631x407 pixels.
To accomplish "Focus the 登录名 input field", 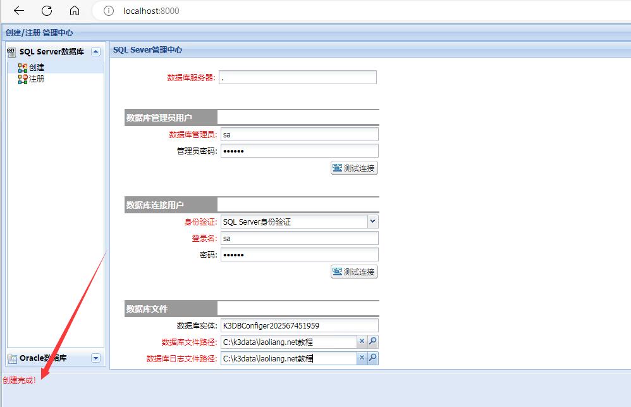I will coord(300,238).
